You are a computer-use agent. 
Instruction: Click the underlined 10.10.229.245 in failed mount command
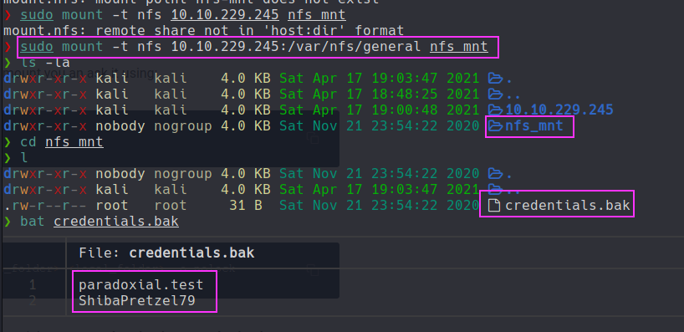point(225,15)
